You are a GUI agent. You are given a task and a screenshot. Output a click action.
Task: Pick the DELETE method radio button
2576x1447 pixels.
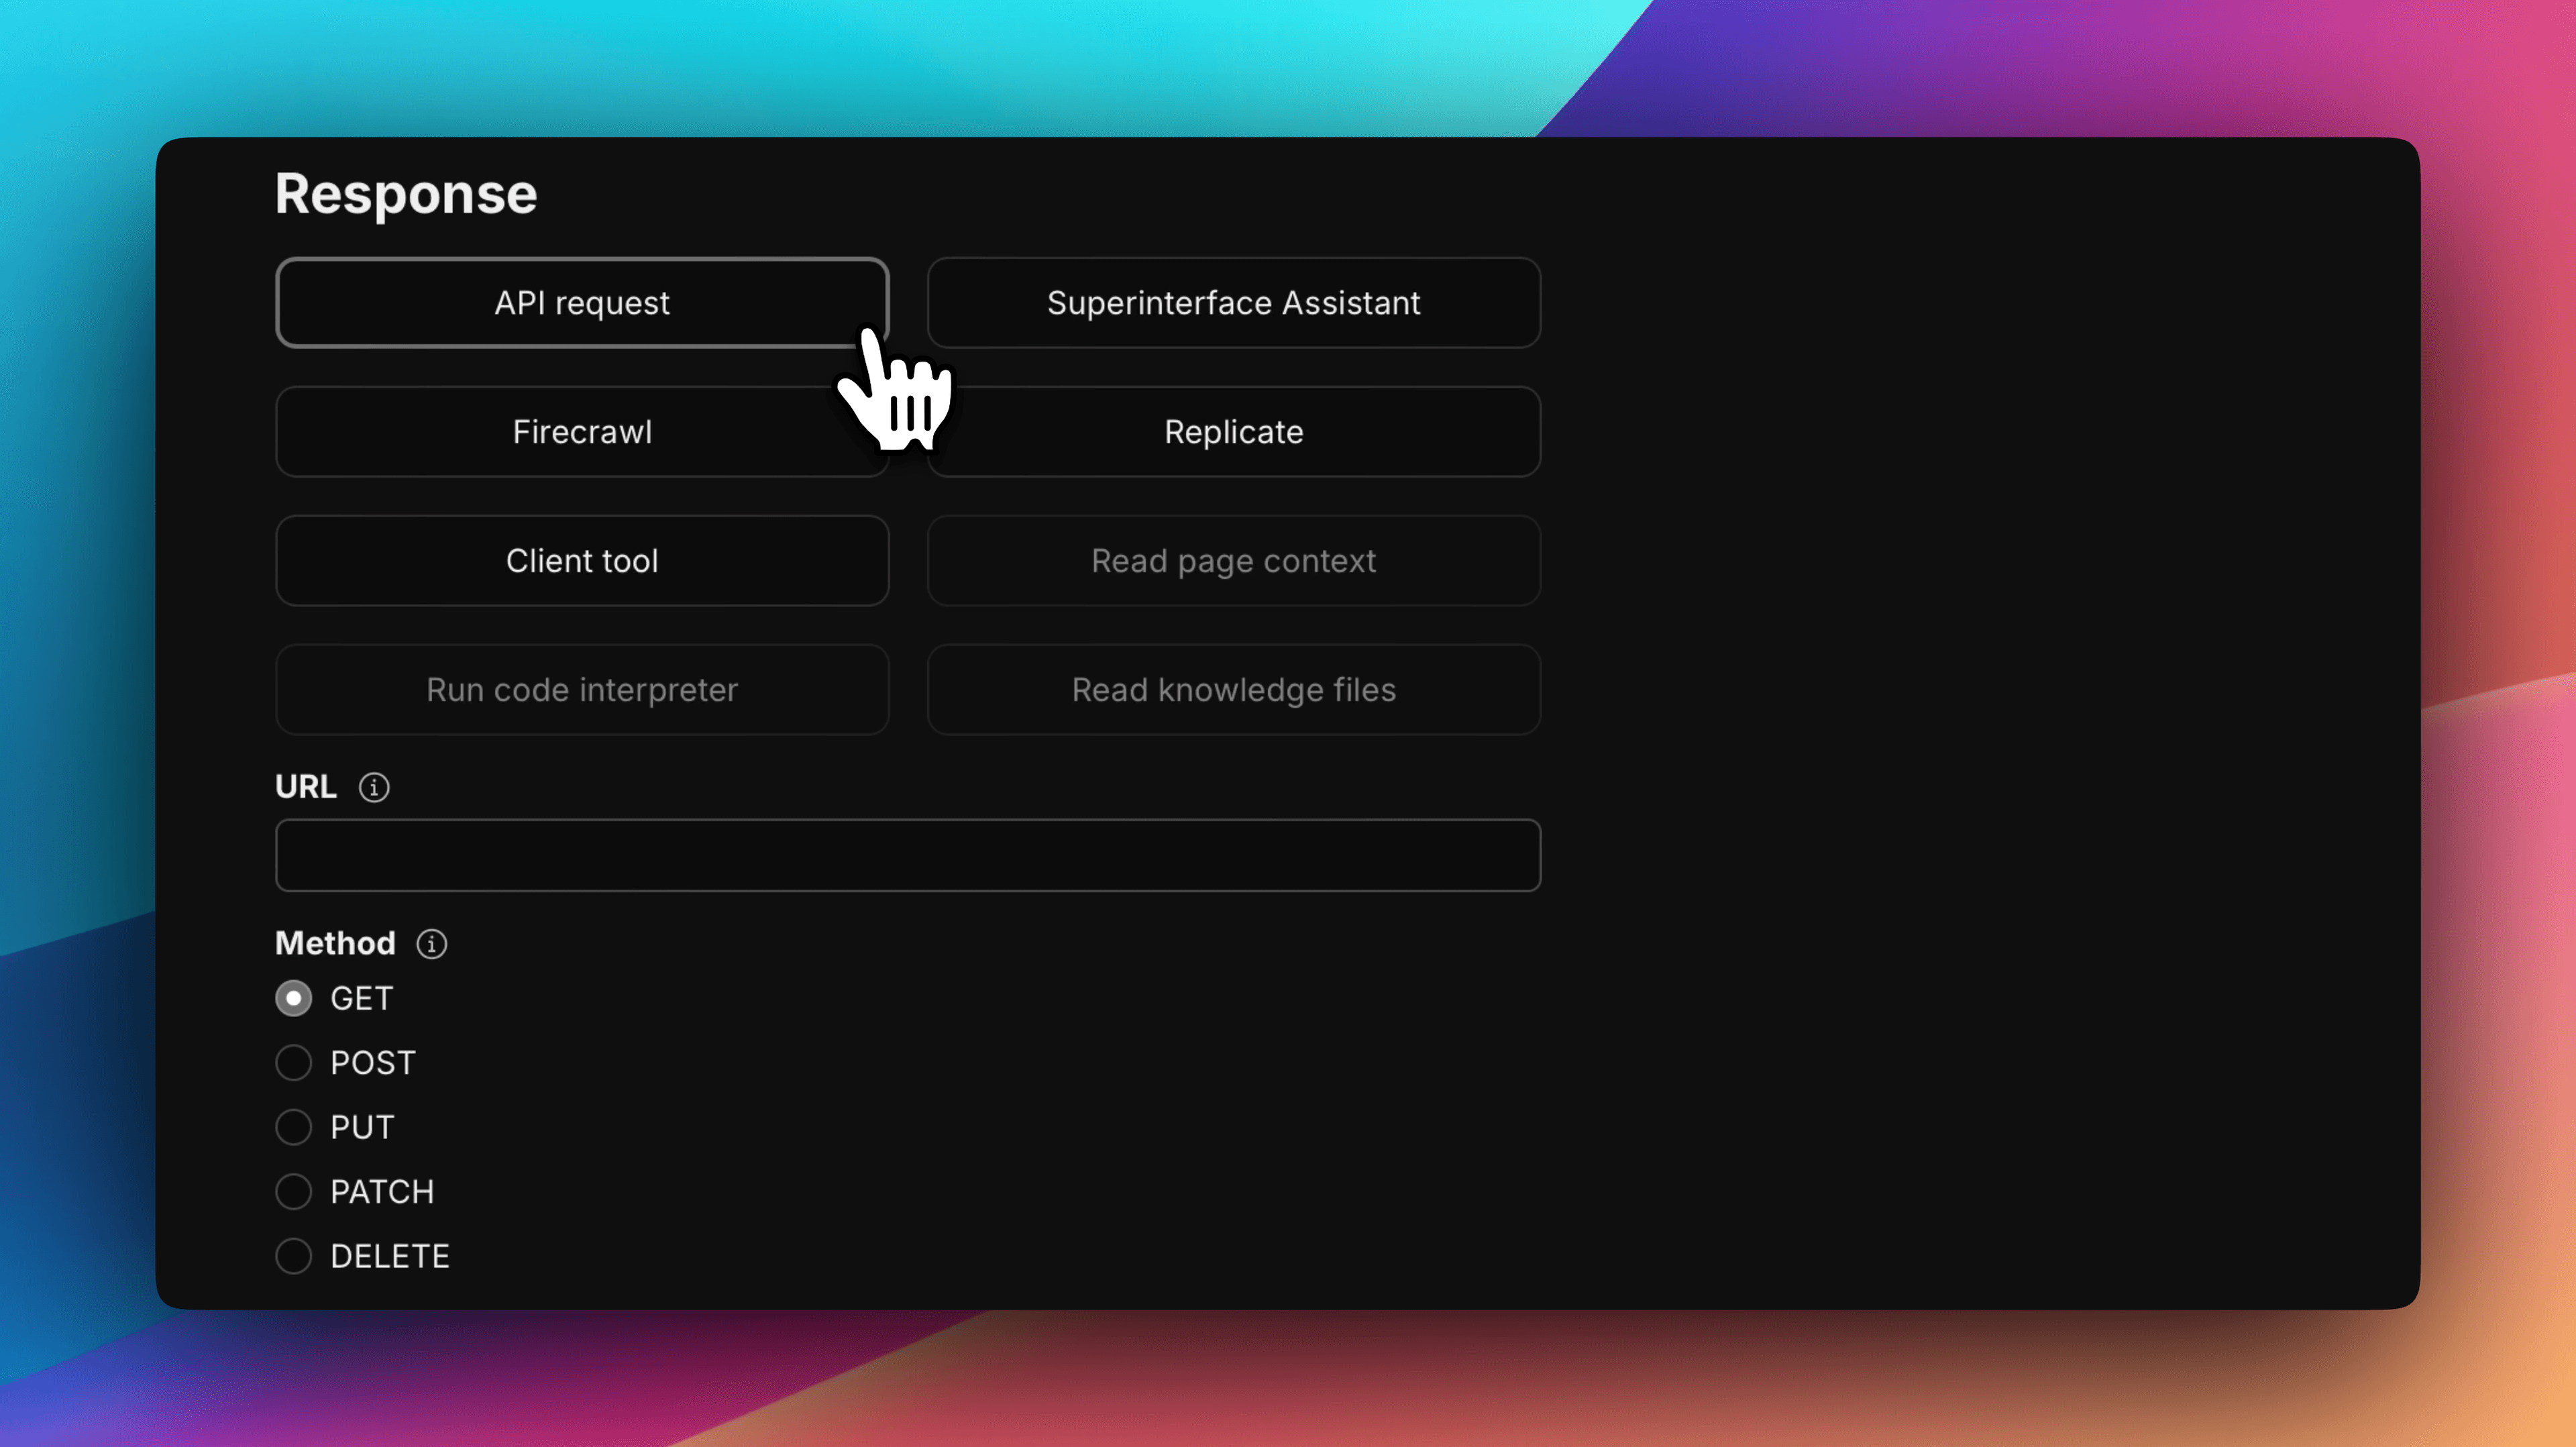[x=293, y=1256]
